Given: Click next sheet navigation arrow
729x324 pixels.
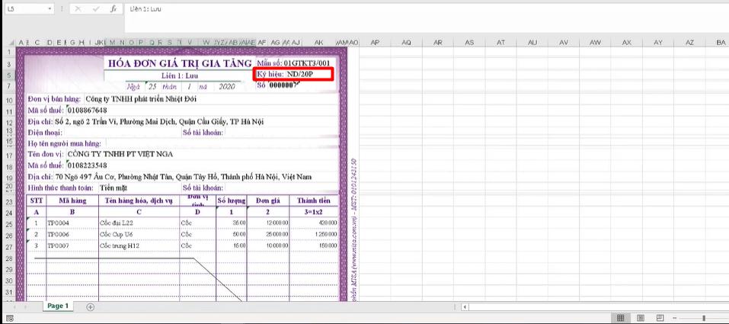Looking at the screenshot, I should [x=27, y=307].
